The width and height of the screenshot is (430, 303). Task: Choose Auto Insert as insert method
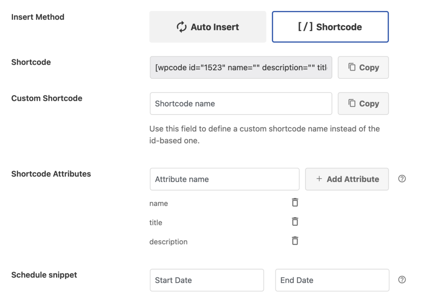pyautogui.click(x=208, y=27)
